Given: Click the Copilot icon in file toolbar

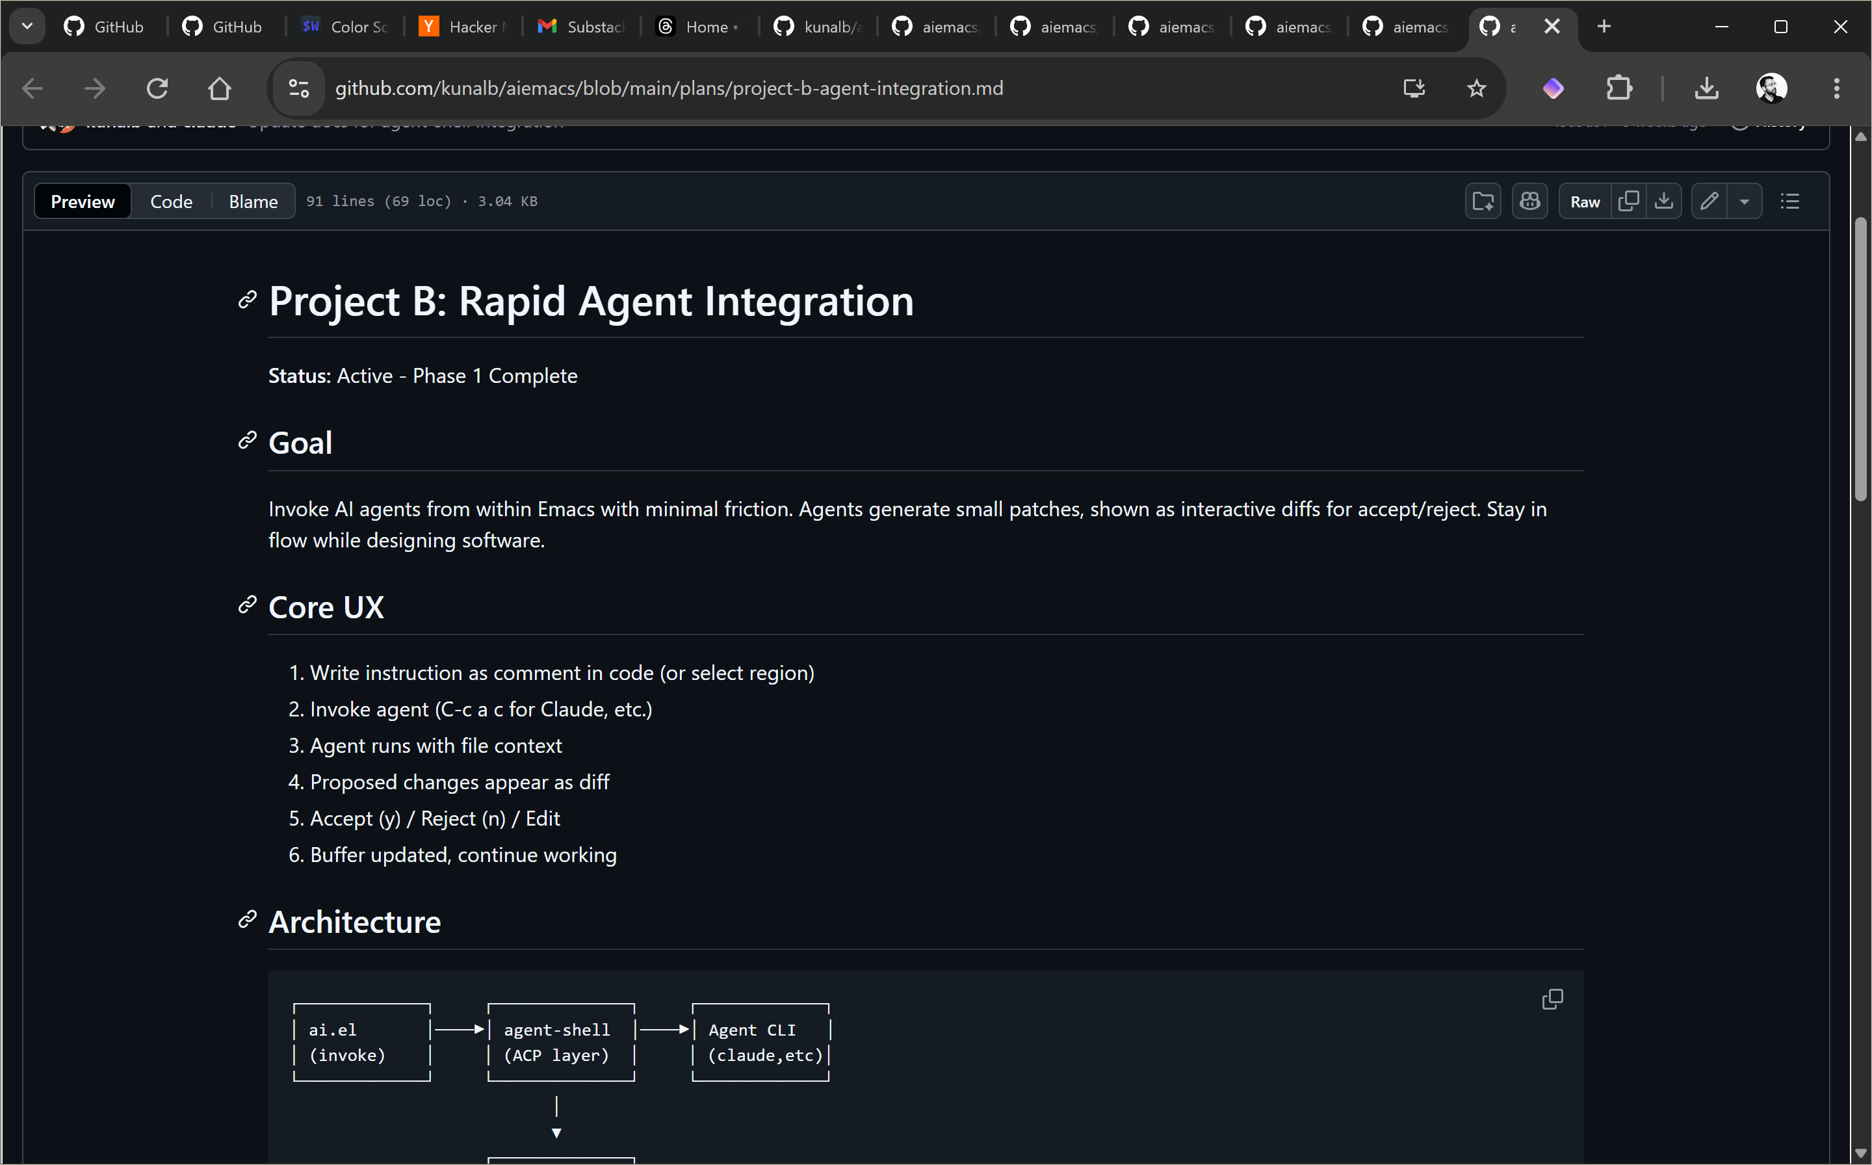Looking at the screenshot, I should coord(1529,202).
